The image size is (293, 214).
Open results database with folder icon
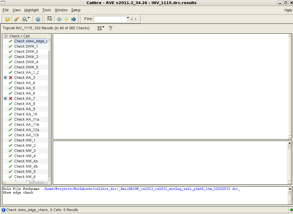tap(8, 19)
